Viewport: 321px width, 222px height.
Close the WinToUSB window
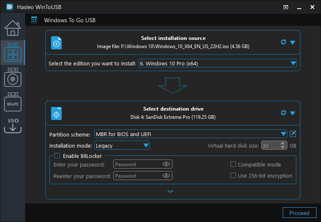click(x=312, y=7)
